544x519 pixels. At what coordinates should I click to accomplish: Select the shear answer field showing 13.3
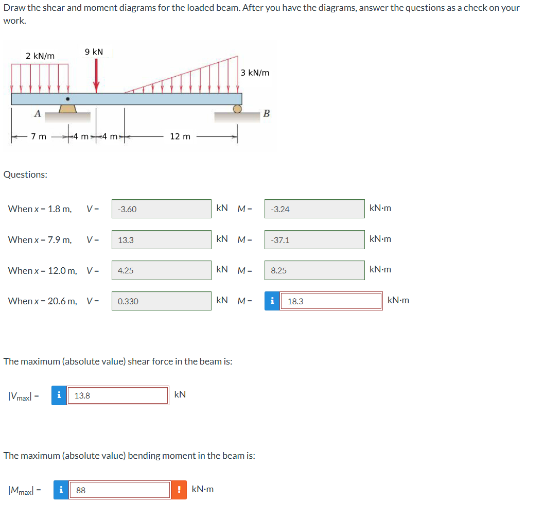click(161, 239)
